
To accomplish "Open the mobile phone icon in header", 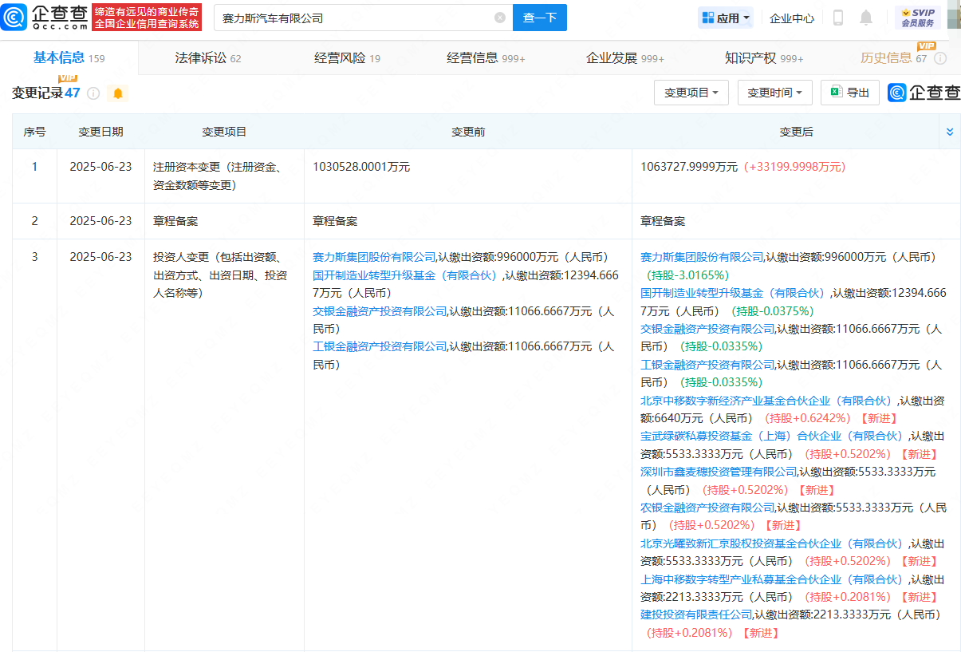I will 838,18.
